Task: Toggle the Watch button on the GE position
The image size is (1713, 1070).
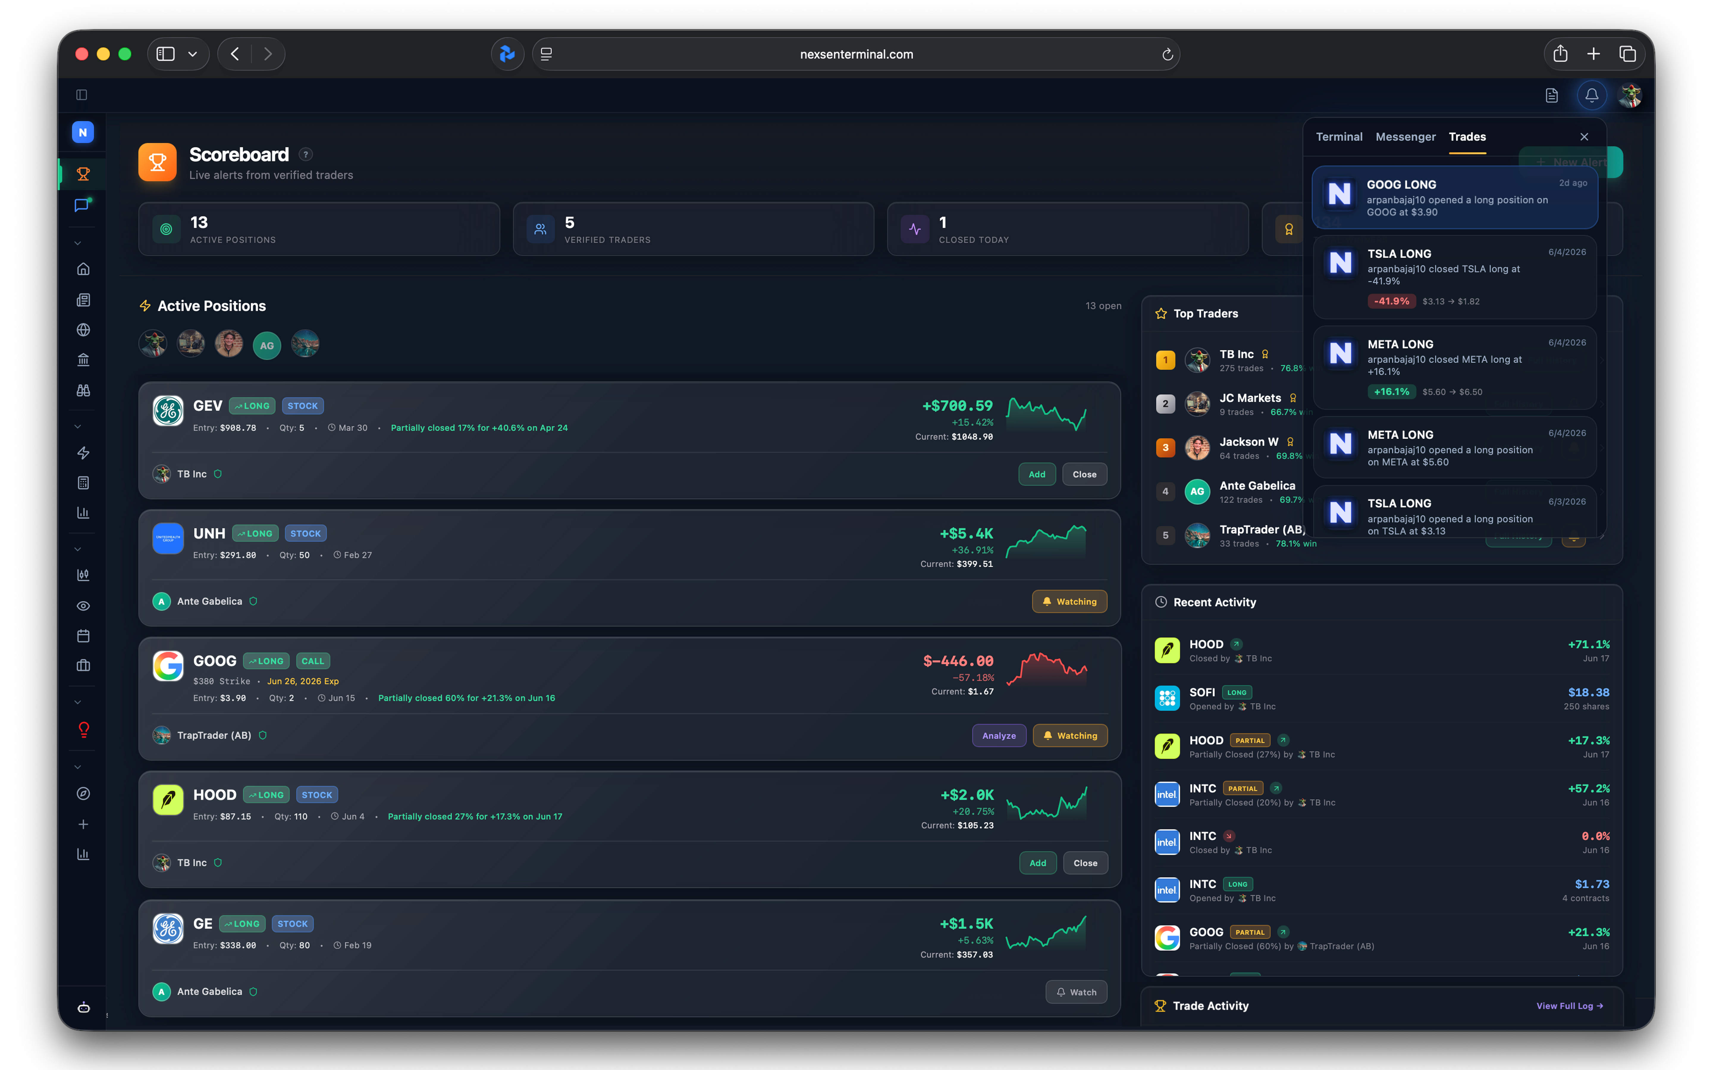Action: (1076, 992)
